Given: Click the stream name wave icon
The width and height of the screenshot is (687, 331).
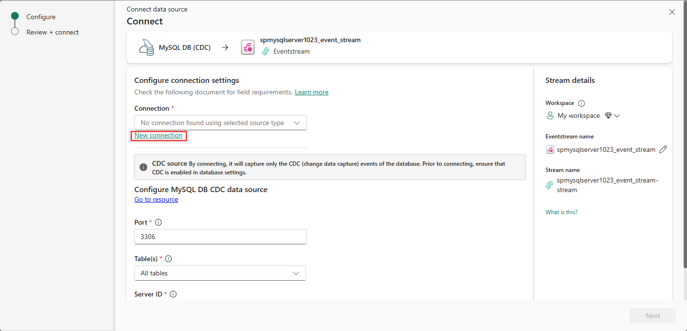Looking at the screenshot, I should click(x=550, y=185).
